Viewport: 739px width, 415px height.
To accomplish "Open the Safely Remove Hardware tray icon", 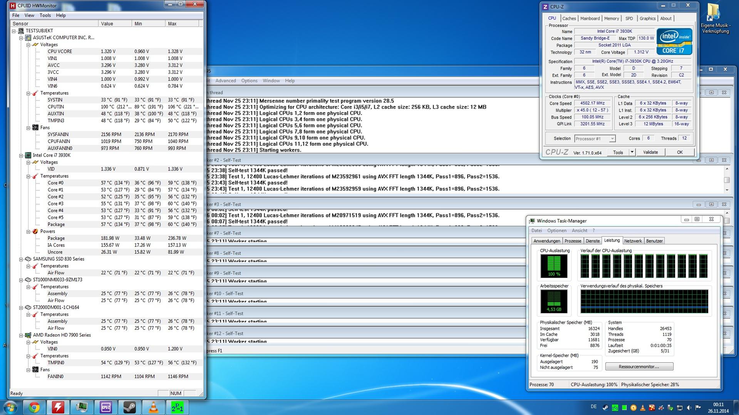I will pyautogui.click(x=670, y=408).
